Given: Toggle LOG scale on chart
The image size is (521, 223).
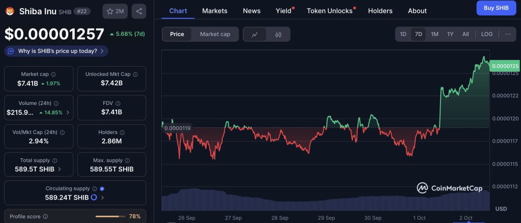Looking at the screenshot, I should 487,34.
